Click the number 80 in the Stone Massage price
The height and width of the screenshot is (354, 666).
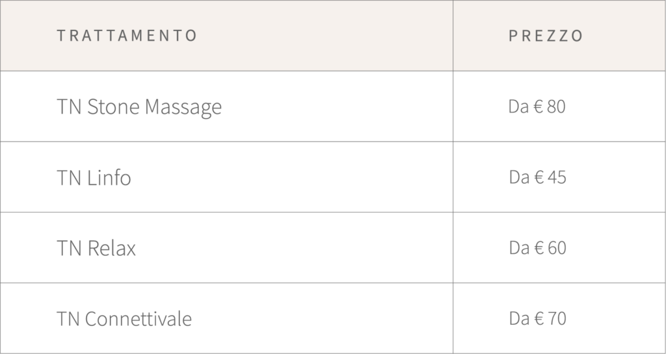pyautogui.click(x=557, y=107)
